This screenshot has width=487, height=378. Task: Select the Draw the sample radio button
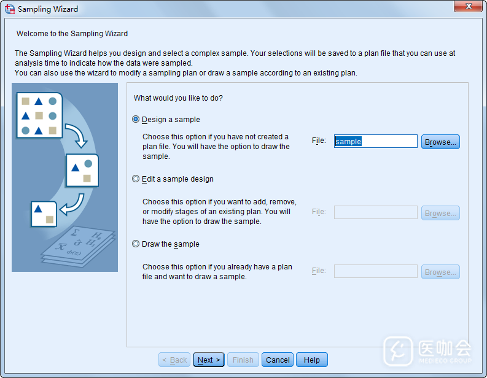pyautogui.click(x=136, y=244)
